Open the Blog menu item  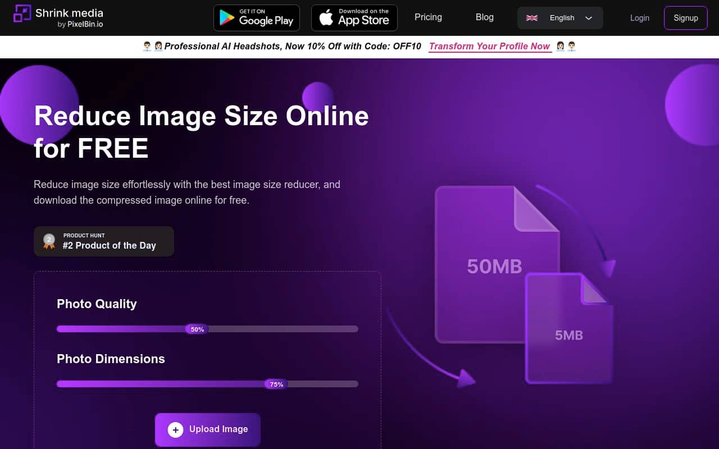[x=485, y=17]
